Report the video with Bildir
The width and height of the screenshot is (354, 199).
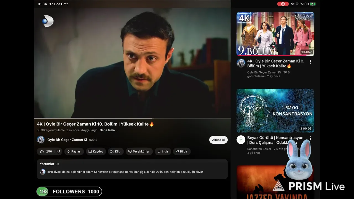[182, 151]
